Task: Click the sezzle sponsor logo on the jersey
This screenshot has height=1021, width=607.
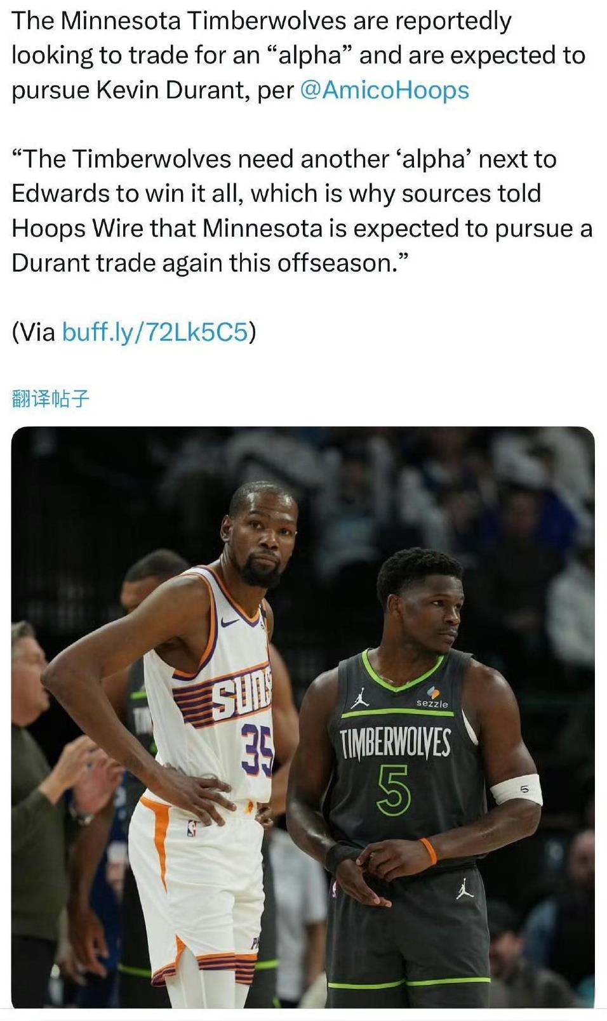Action: 432,698
